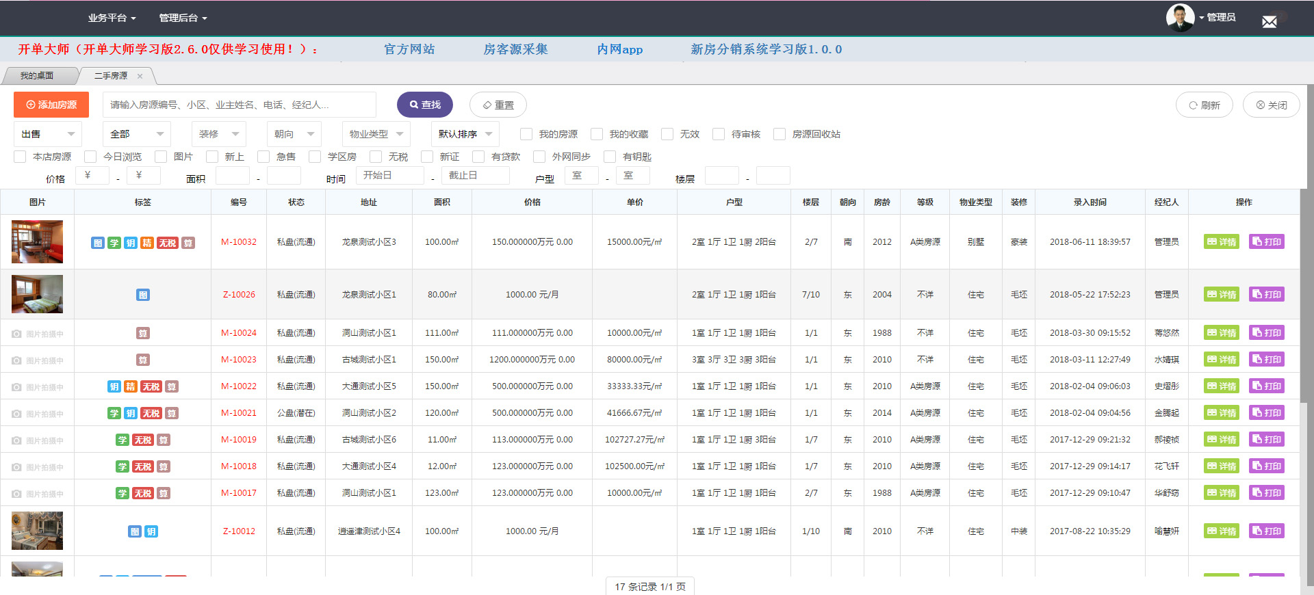
Task: Click the 无税 tag on M-10032 row
Action: (168, 243)
